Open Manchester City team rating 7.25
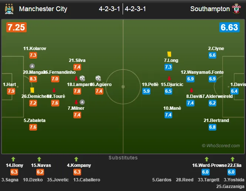This screenshot has height=191, width=246. point(16,27)
